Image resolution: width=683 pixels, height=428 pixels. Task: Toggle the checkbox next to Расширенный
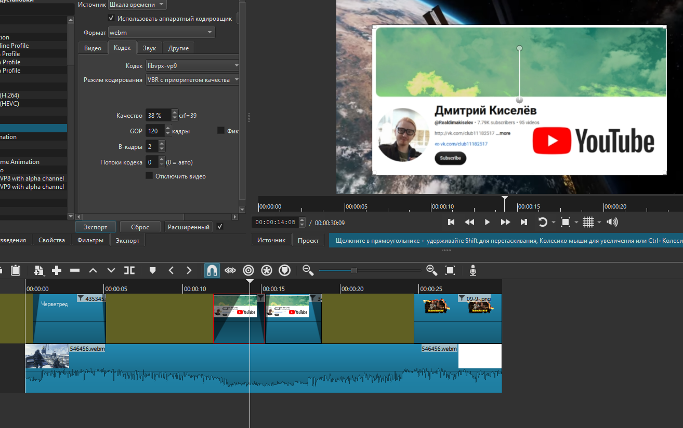click(220, 227)
